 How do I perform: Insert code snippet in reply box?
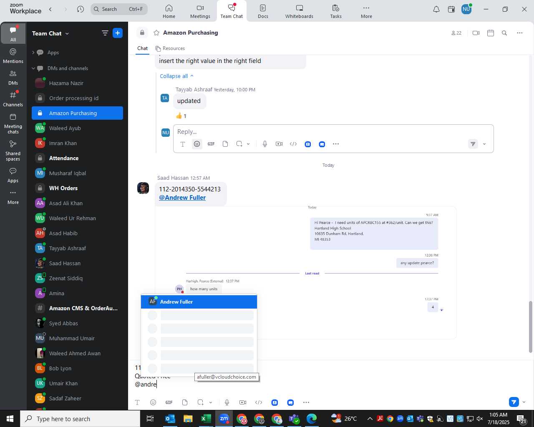[x=293, y=144]
